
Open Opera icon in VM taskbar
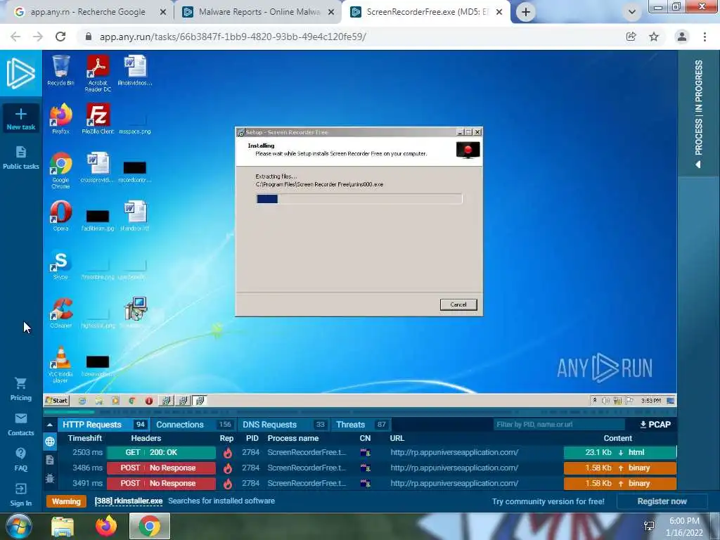[149, 401]
